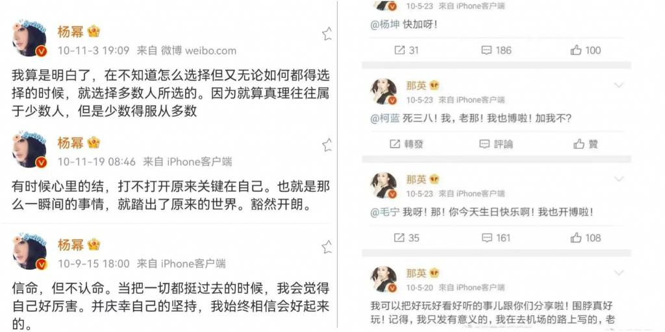Open the @杨坤 mention link
Image resolution: width=665 pixels, height=332 pixels.
[385, 25]
